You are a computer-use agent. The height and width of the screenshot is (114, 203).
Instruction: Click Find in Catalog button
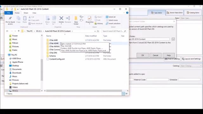coord(172,59)
